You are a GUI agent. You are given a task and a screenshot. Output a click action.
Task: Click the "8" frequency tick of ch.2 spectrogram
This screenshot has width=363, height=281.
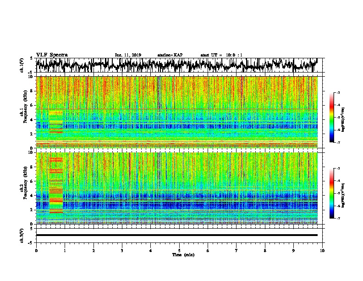32,167
